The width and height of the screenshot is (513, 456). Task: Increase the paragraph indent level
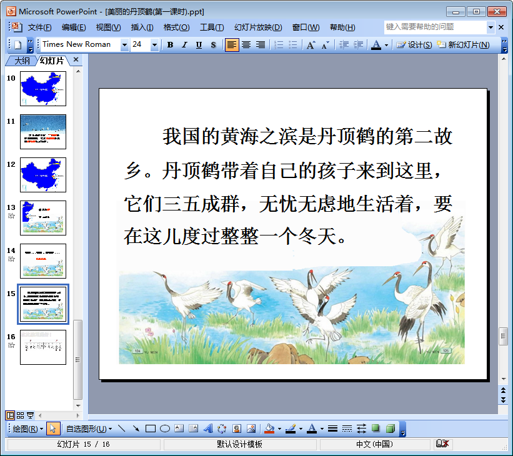[x=358, y=45]
